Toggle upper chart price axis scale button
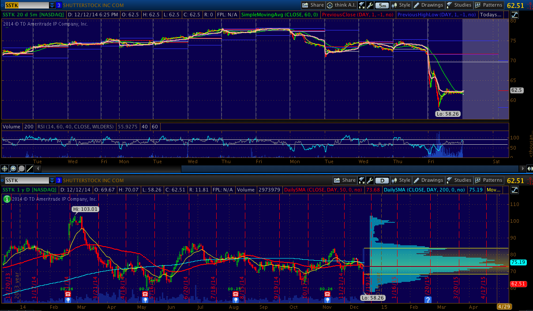 pos(515,15)
